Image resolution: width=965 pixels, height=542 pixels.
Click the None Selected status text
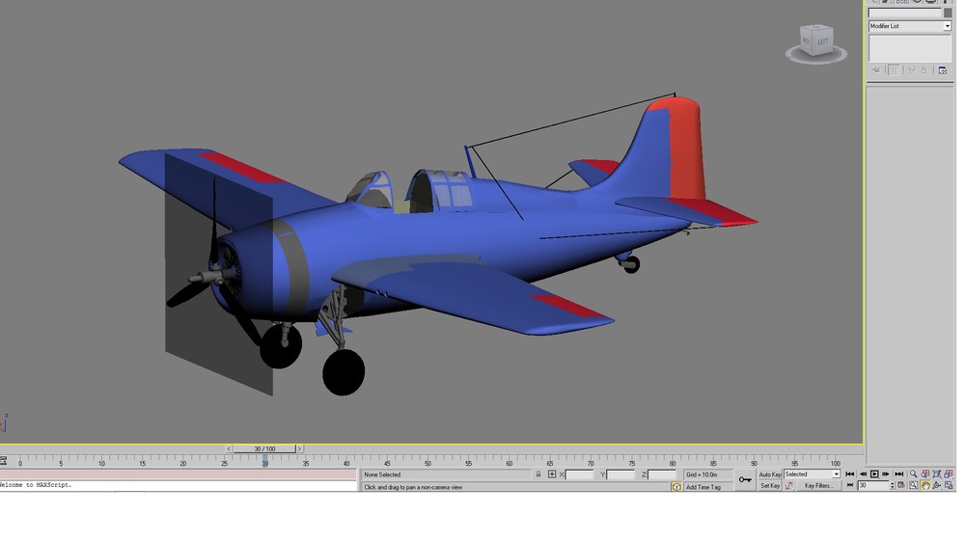pos(382,474)
